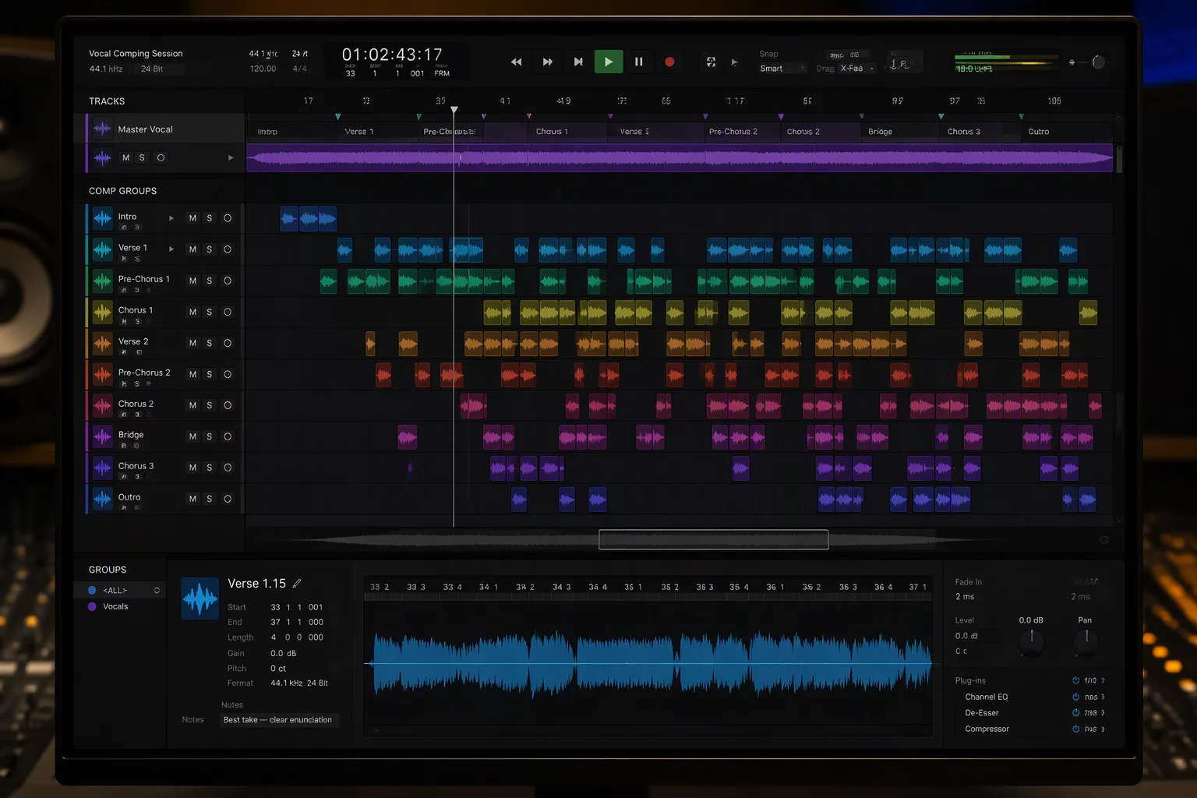Toggle the Outro record-enable circle
Screen dimensions: 1197x798
[x=228, y=499]
